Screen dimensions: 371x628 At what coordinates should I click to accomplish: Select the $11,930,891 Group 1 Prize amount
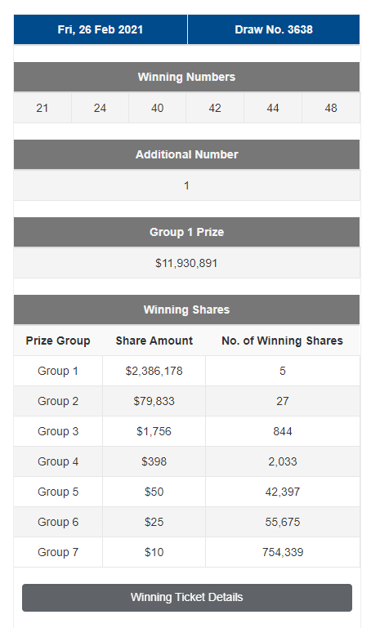[186, 263]
